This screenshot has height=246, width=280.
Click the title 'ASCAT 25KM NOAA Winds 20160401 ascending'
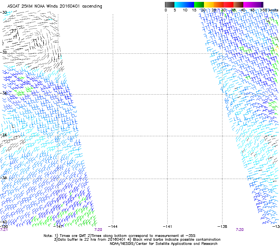click(x=54, y=6)
